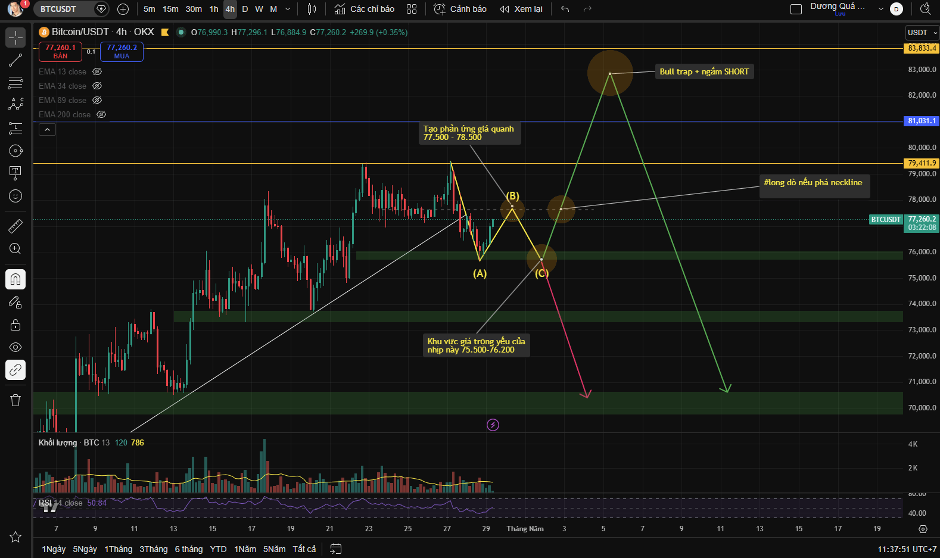Click the yellow flag next to OKX

point(165,32)
